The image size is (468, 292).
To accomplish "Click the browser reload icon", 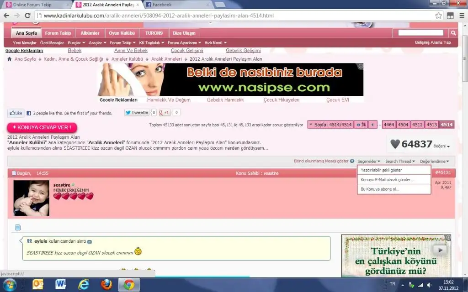I will [28, 16].
